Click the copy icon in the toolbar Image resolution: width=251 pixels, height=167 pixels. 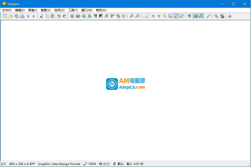47,16
